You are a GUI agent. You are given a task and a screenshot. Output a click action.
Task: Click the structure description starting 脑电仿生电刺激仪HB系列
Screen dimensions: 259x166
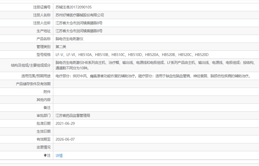click(156, 65)
